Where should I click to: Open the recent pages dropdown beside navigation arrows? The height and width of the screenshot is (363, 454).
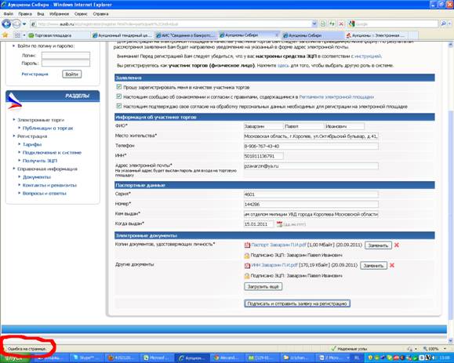[24, 24]
